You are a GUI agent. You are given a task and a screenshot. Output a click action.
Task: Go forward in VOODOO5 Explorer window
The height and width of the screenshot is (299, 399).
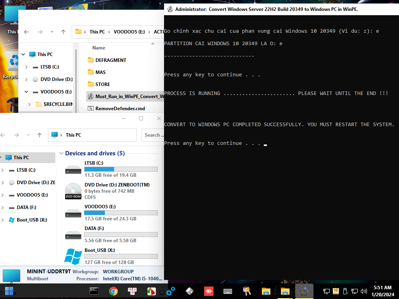click(40, 32)
